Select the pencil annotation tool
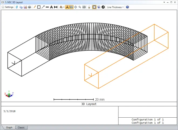Viewport: 178px width, 130px height. 35,7
